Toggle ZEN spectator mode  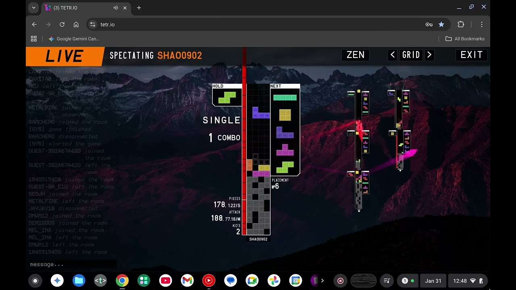[356, 55]
